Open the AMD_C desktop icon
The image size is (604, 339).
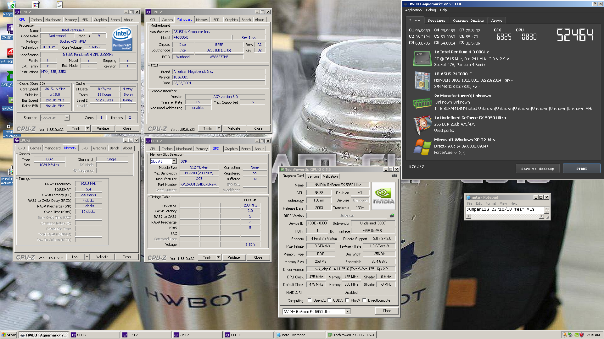pos(8,79)
